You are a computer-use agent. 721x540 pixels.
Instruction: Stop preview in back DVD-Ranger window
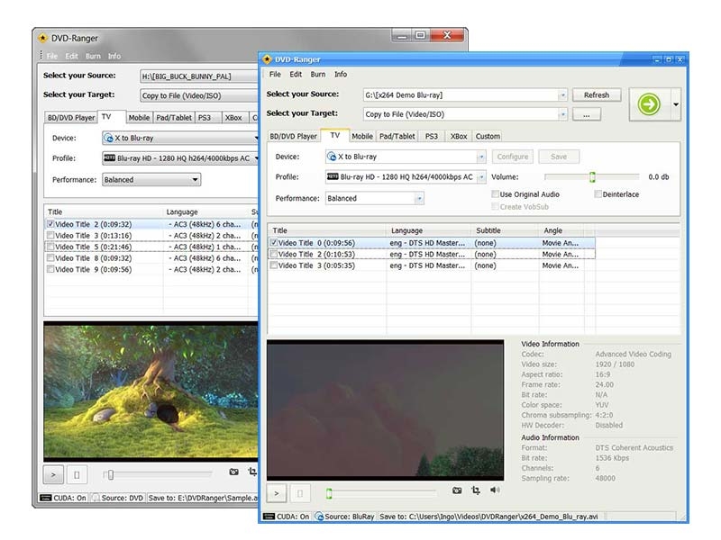(x=77, y=475)
